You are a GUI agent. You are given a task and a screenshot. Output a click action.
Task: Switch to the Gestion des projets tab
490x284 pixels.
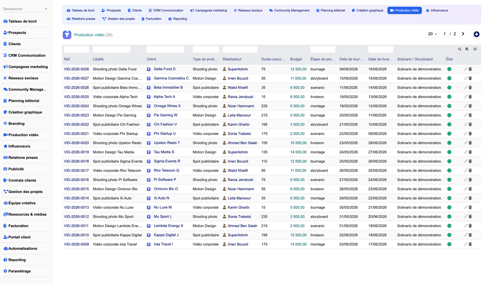click(x=118, y=19)
